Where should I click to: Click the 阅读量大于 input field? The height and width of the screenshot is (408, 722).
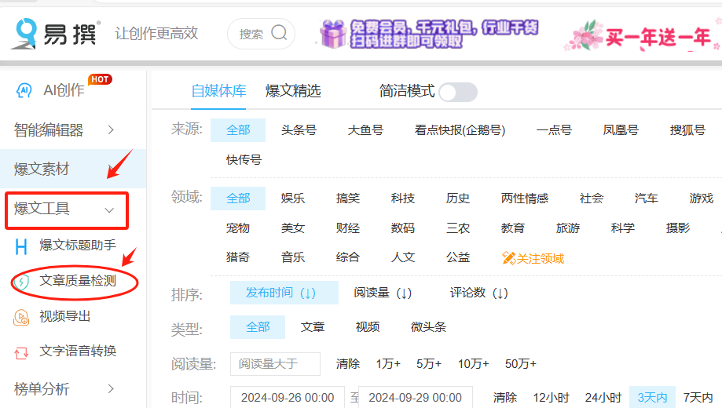pos(275,364)
